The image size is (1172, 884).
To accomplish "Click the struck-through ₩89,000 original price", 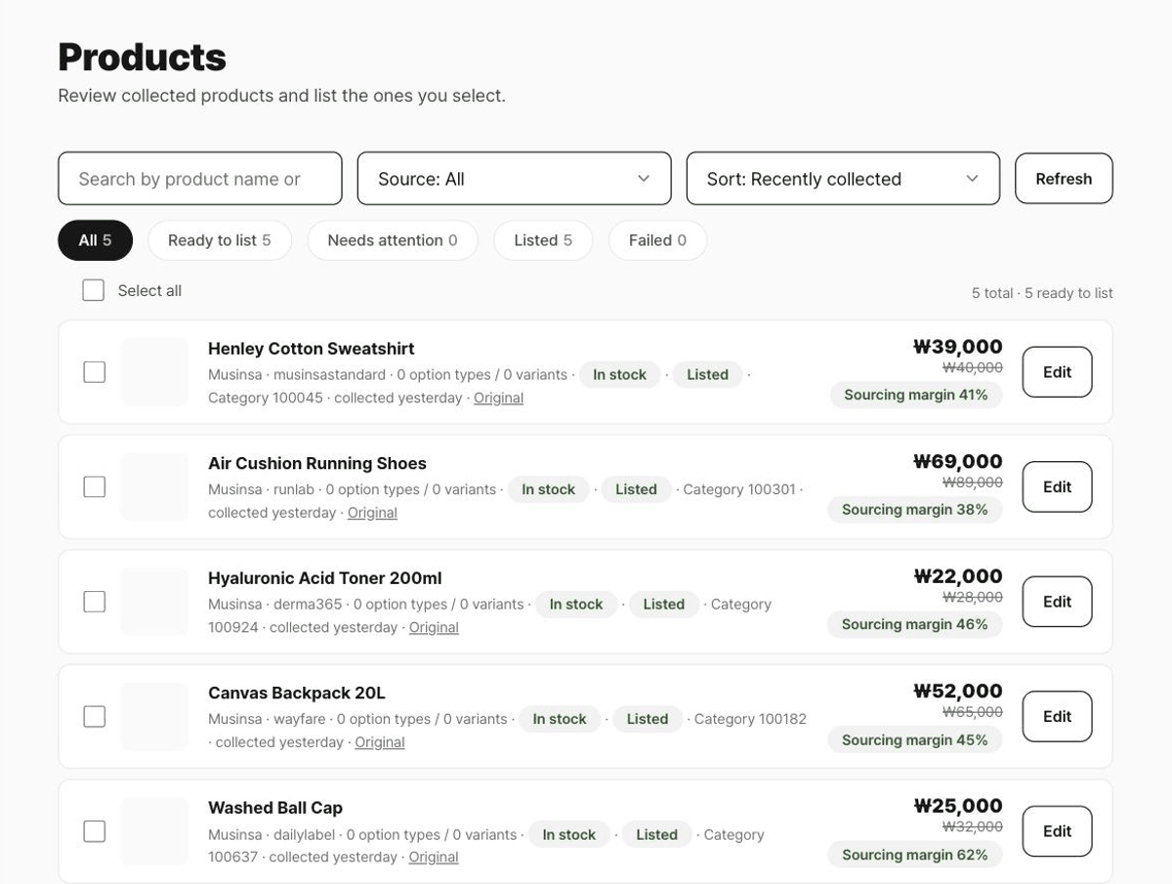I will coord(973,483).
